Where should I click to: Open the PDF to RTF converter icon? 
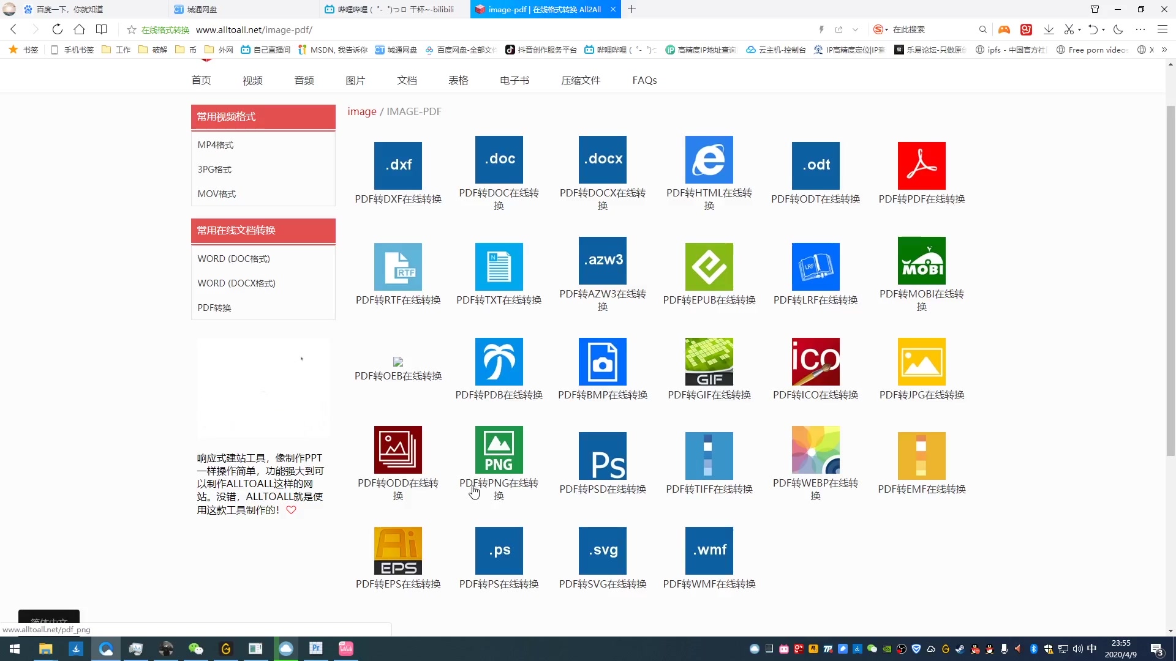[398, 266]
